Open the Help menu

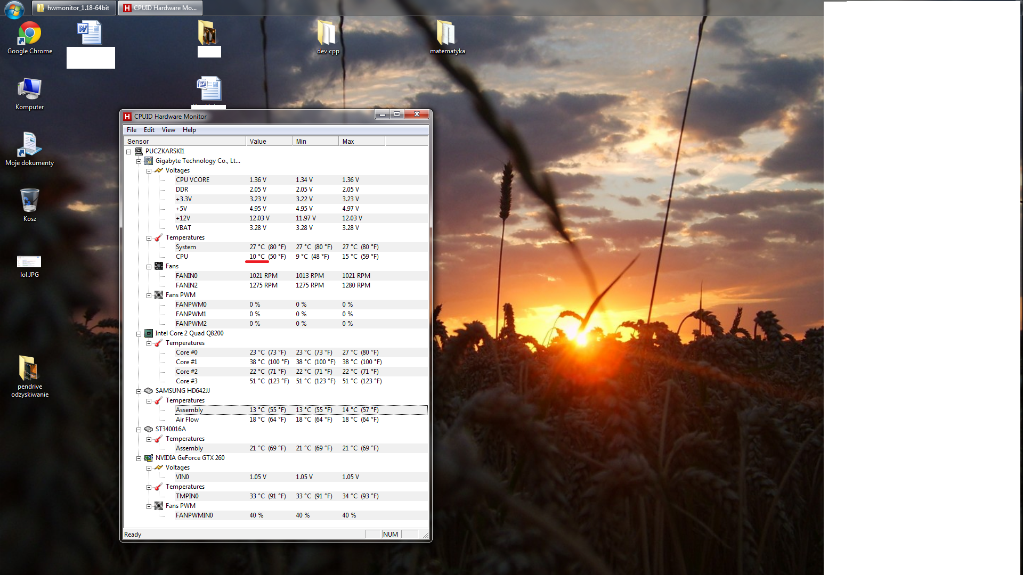point(189,130)
